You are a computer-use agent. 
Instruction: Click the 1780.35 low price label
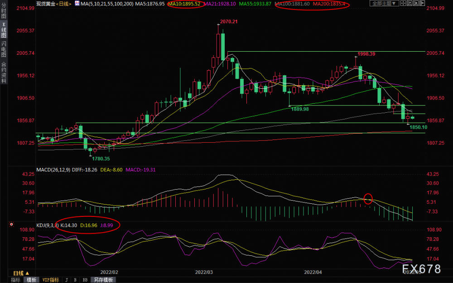101,158
